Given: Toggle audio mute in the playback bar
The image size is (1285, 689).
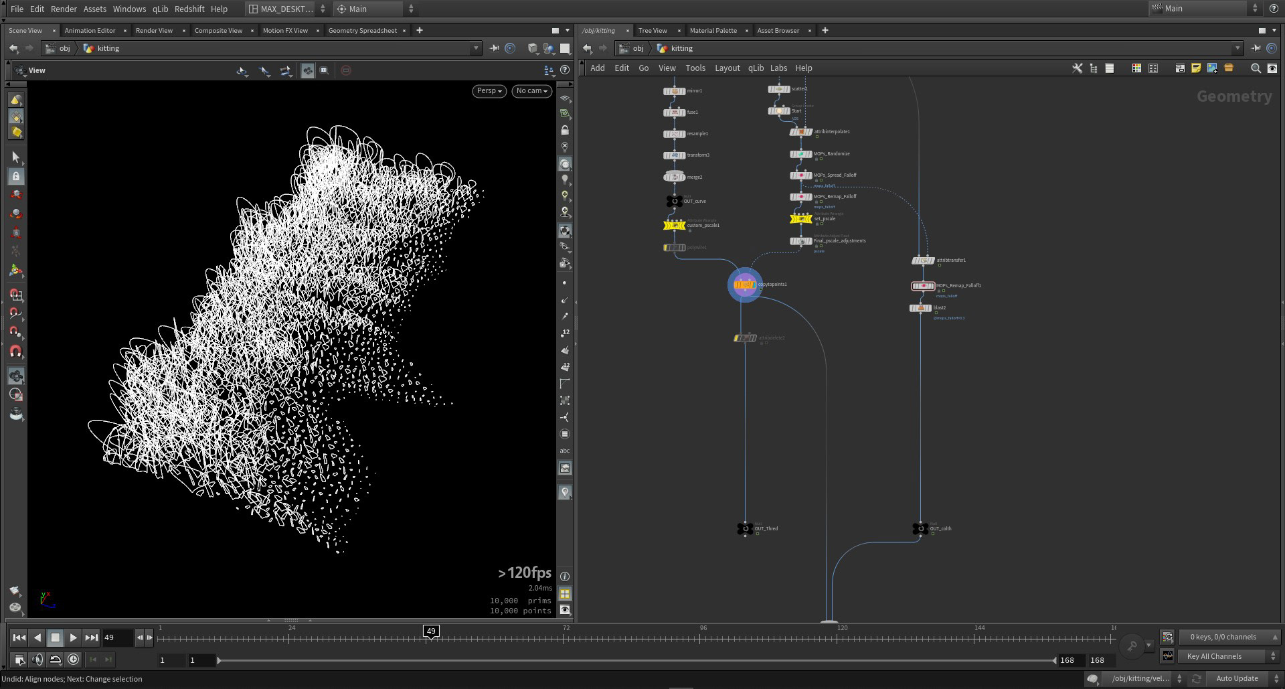Looking at the screenshot, I should [37, 660].
